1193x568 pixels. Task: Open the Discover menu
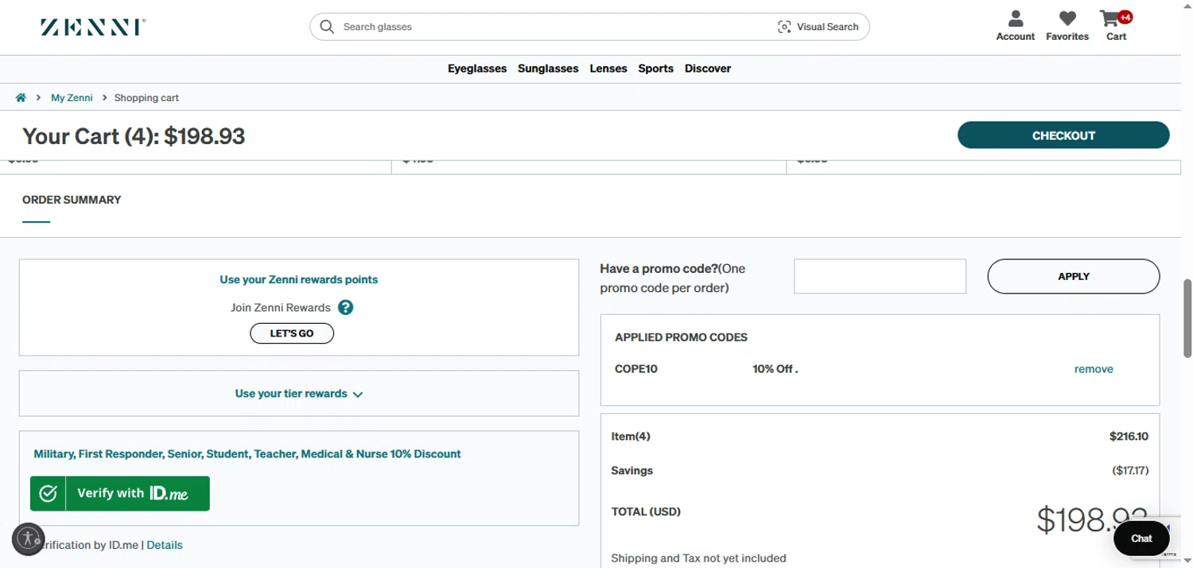(x=708, y=68)
